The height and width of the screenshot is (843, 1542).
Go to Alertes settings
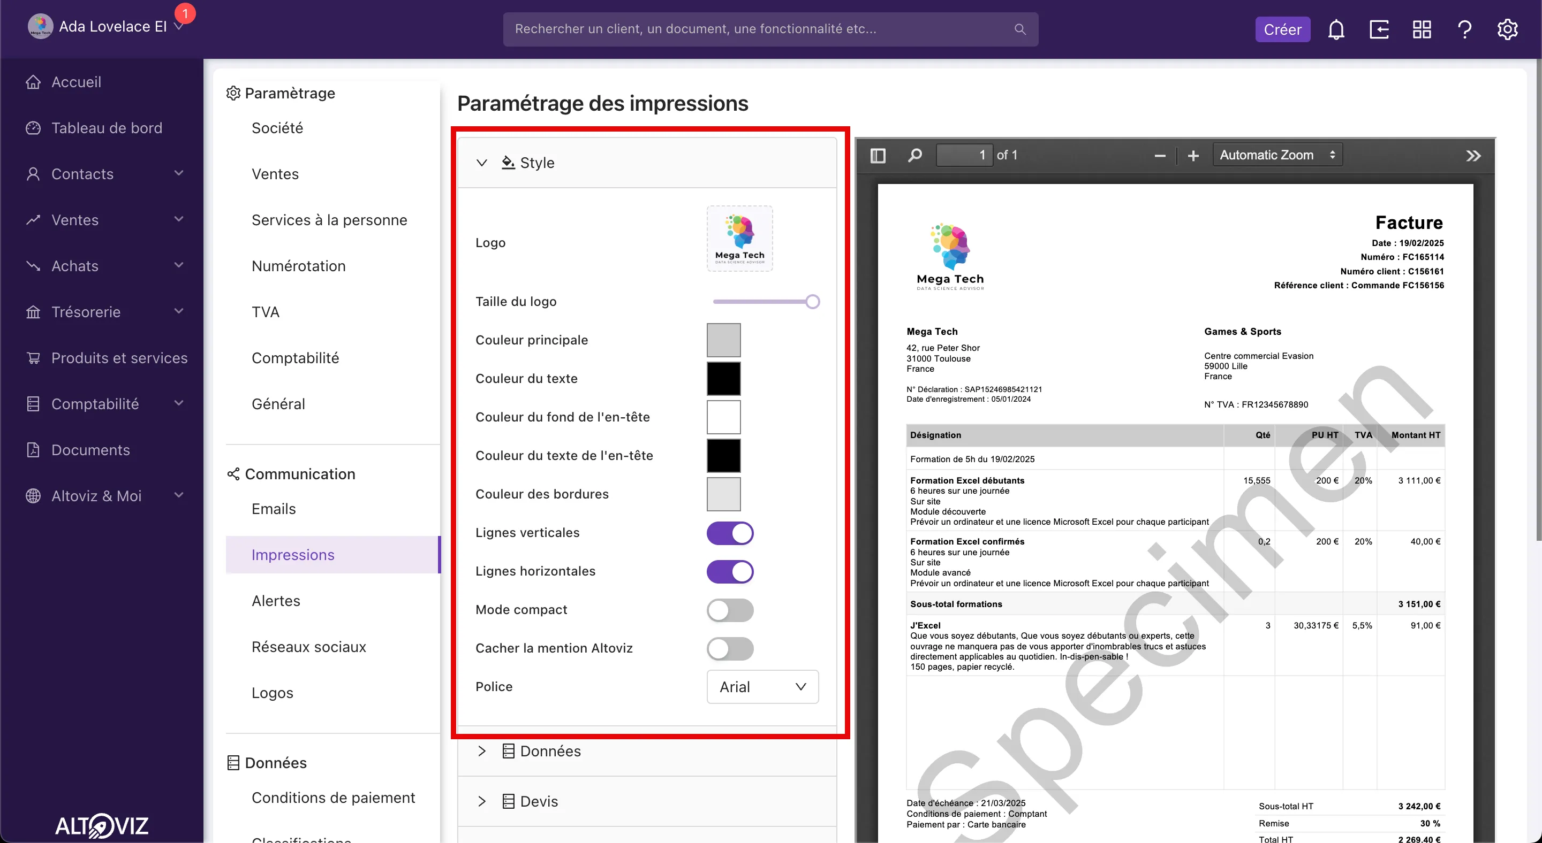point(276,601)
